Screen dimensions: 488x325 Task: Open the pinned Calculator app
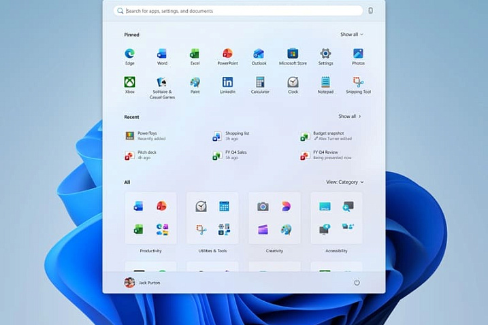tap(260, 85)
